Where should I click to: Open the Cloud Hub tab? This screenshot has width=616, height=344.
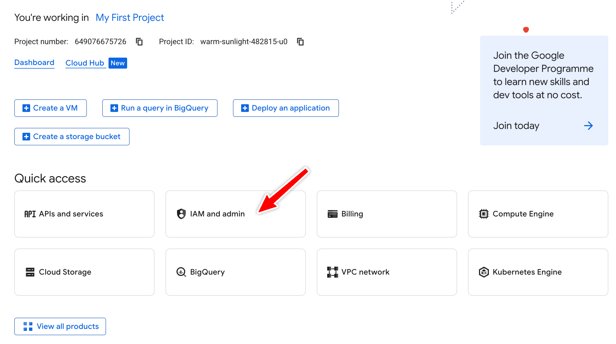tap(85, 63)
